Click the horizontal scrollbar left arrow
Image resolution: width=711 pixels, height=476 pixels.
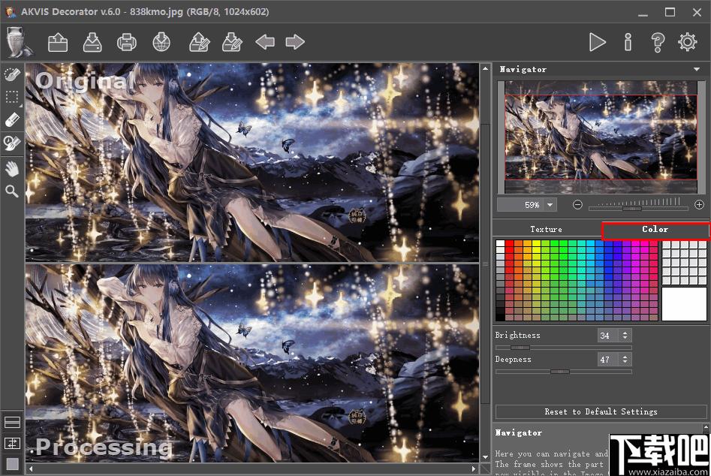coord(30,468)
